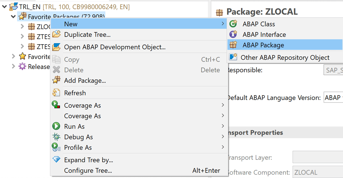The width and height of the screenshot is (343, 178).
Task: Click the Expand Tree by diamond icon
Action: [56, 160]
